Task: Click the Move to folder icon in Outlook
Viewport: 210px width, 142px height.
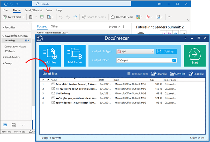Action: [49, 17]
